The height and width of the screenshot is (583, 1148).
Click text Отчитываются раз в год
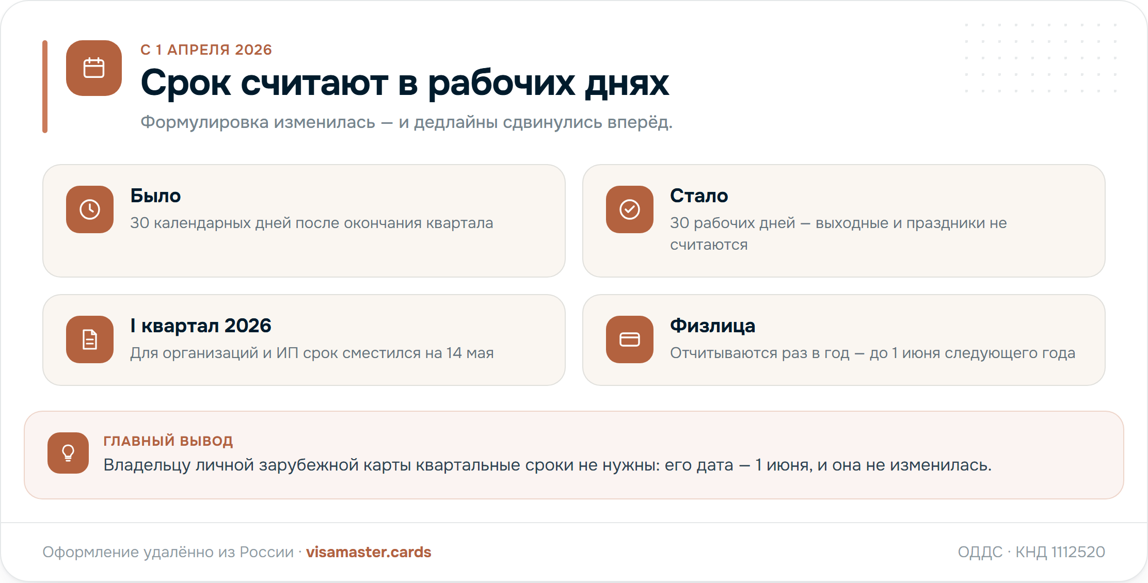759,353
